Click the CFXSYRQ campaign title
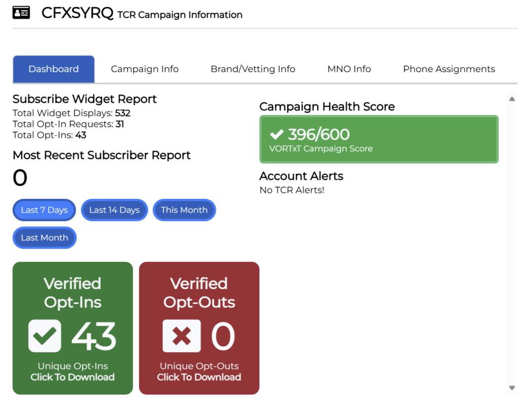This screenshot has height=417, width=520. pos(77,13)
